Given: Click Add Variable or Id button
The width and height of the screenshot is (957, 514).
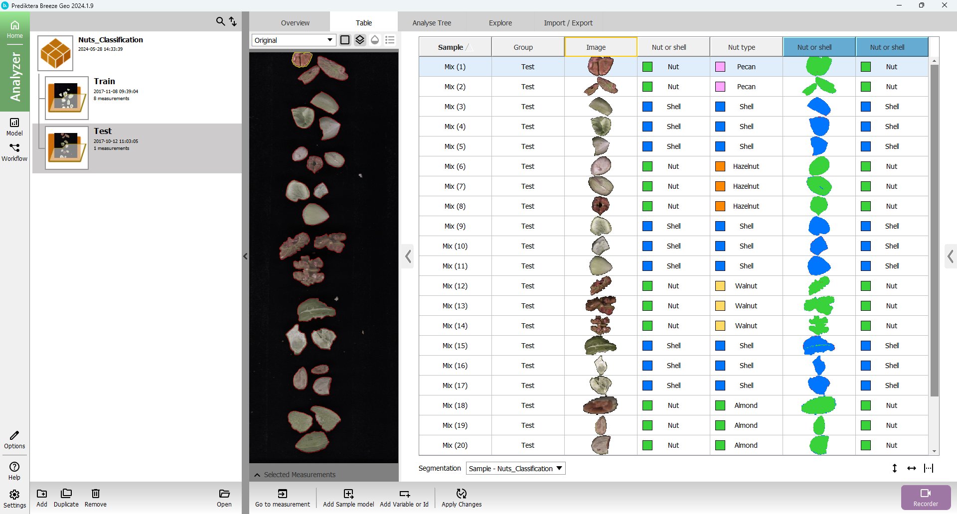Looking at the screenshot, I should 404,497.
